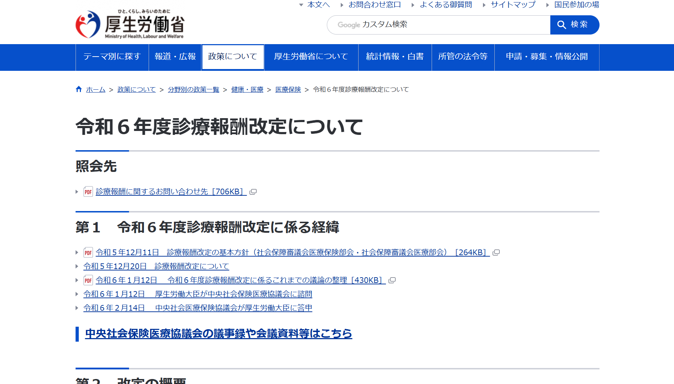Click the external-link icon after 430KB link
This screenshot has width=674, height=384.
392,280
